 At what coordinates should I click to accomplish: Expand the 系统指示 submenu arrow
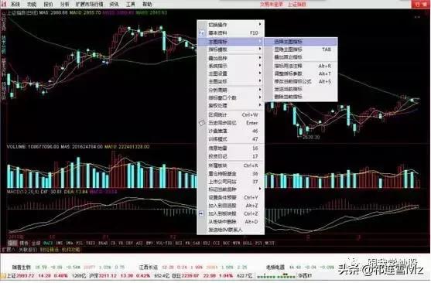260,66
